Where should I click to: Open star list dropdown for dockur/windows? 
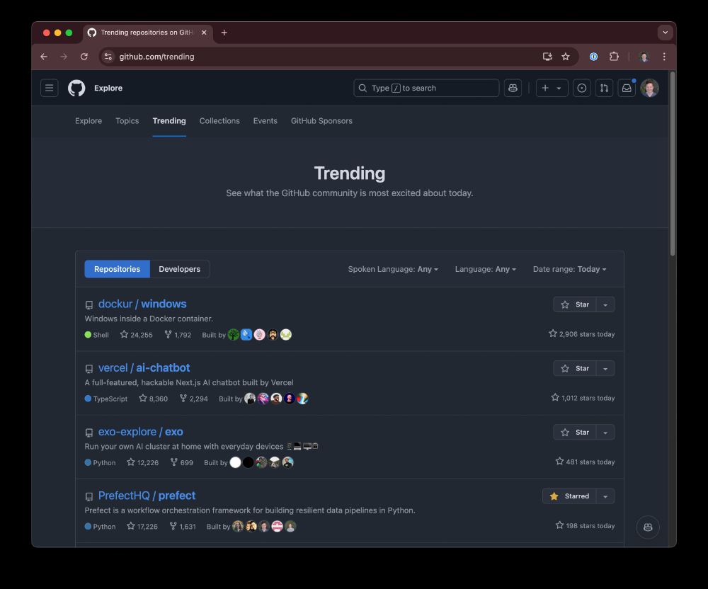[x=605, y=304]
